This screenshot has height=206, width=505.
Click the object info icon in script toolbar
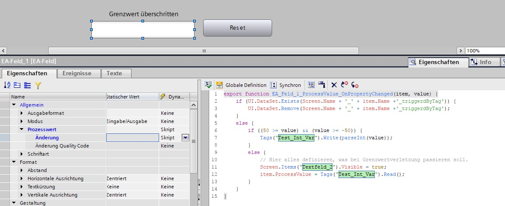(322, 85)
